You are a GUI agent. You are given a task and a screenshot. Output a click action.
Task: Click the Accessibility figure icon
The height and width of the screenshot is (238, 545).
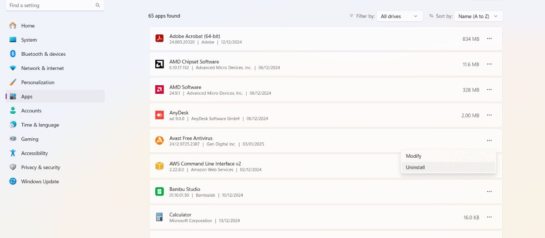tap(13, 153)
